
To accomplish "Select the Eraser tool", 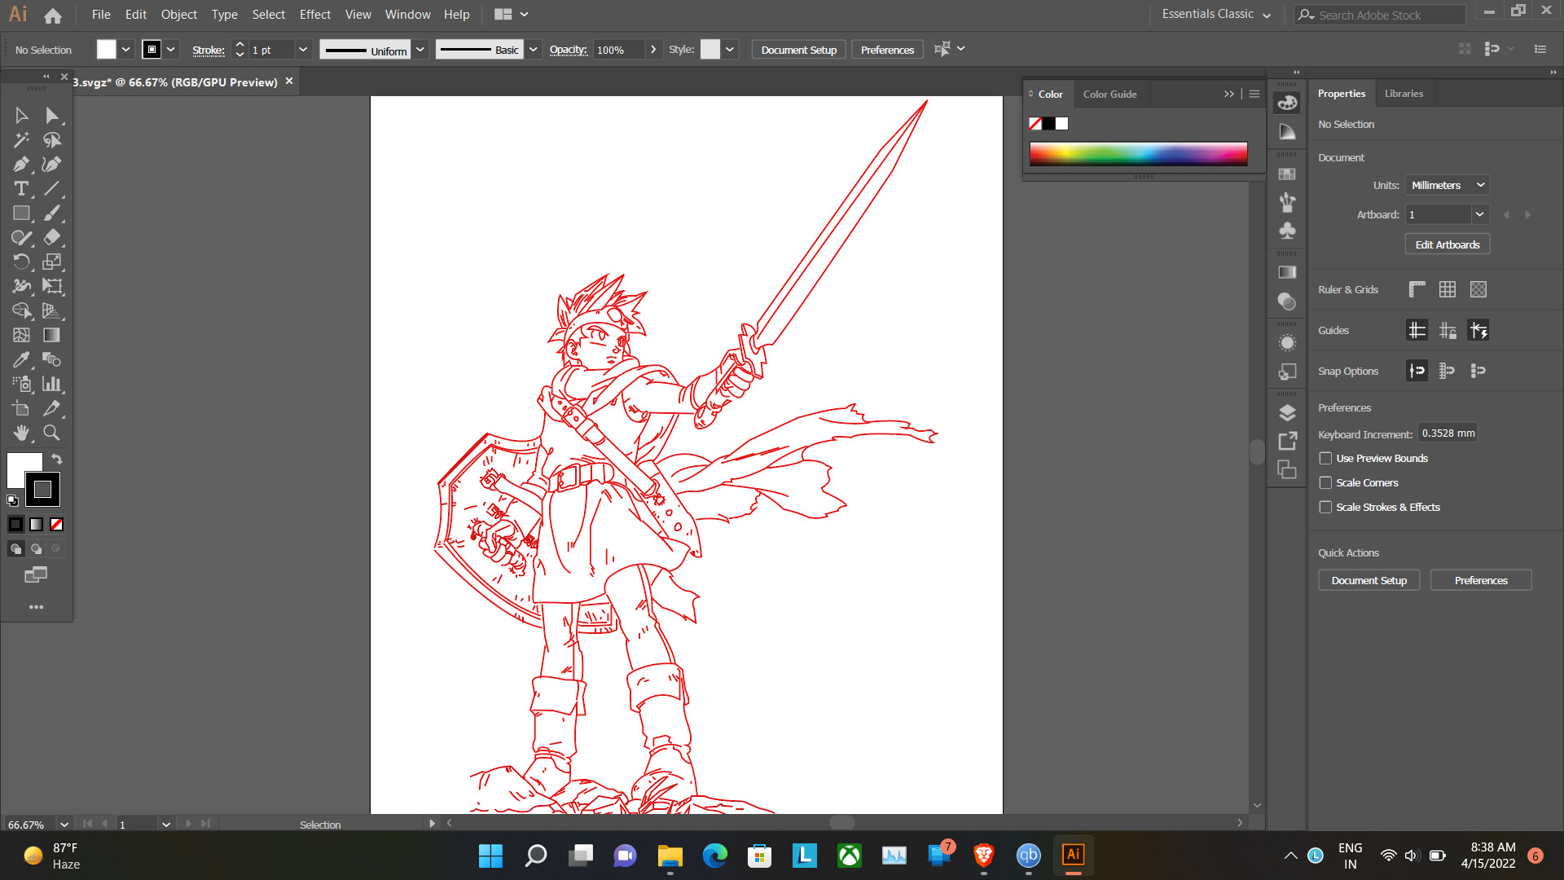I will [51, 237].
